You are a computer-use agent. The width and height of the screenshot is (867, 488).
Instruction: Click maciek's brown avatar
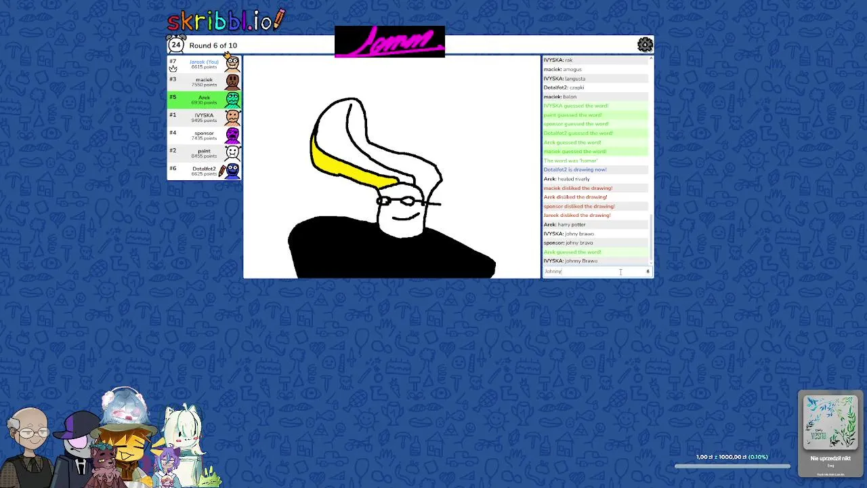pyautogui.click(x=232, y=81)
